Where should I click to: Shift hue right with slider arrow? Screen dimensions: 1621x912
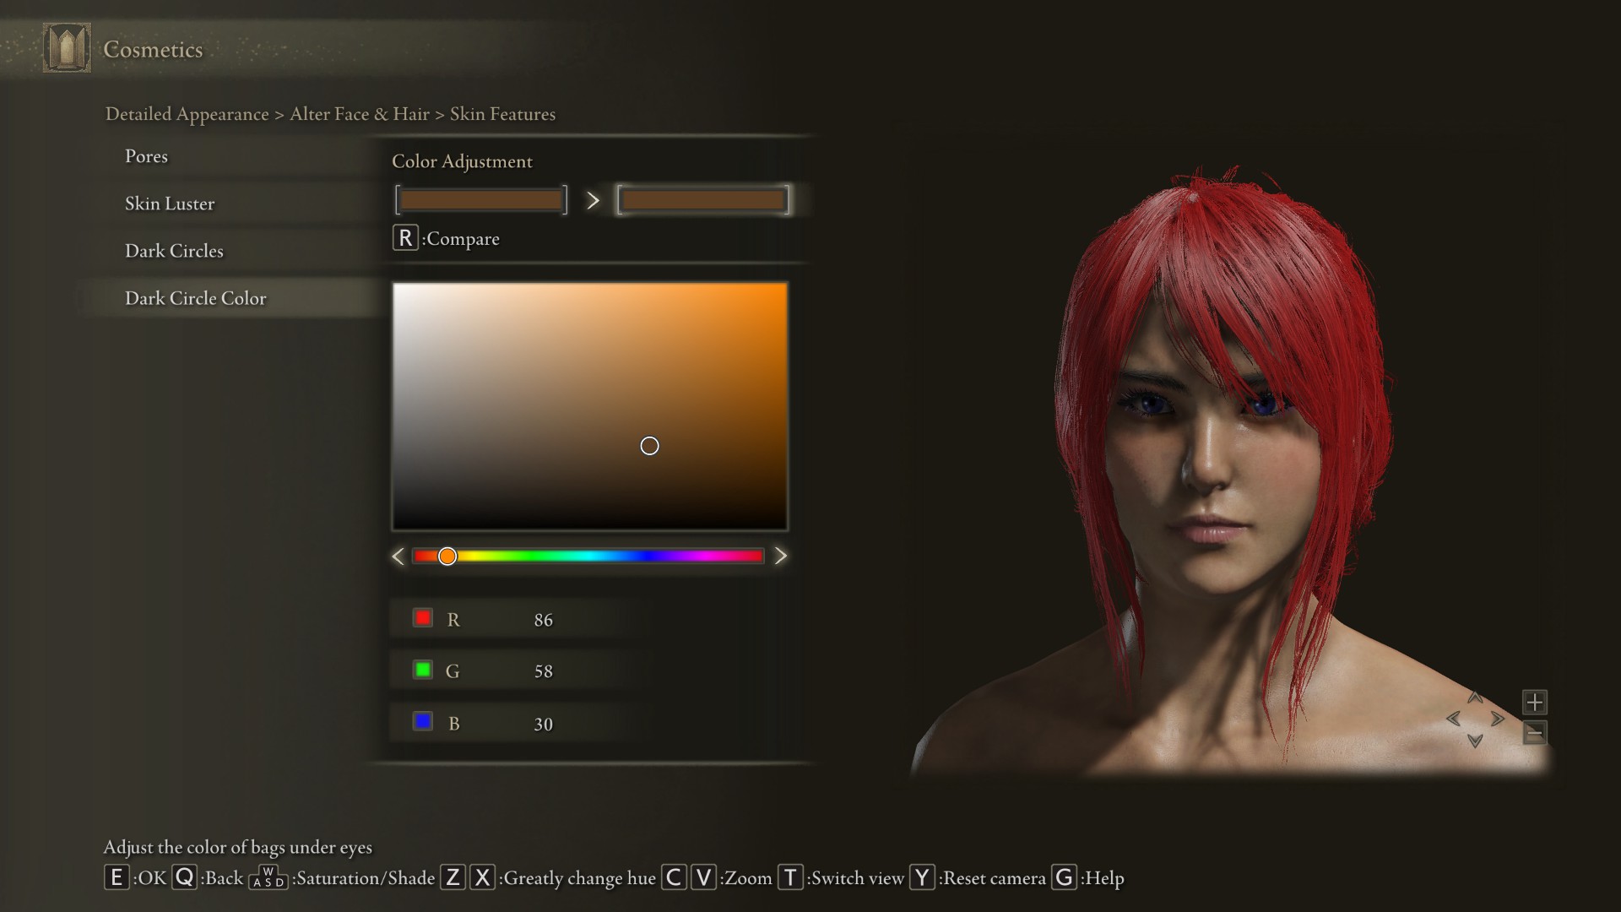click(x=780, y=556)
